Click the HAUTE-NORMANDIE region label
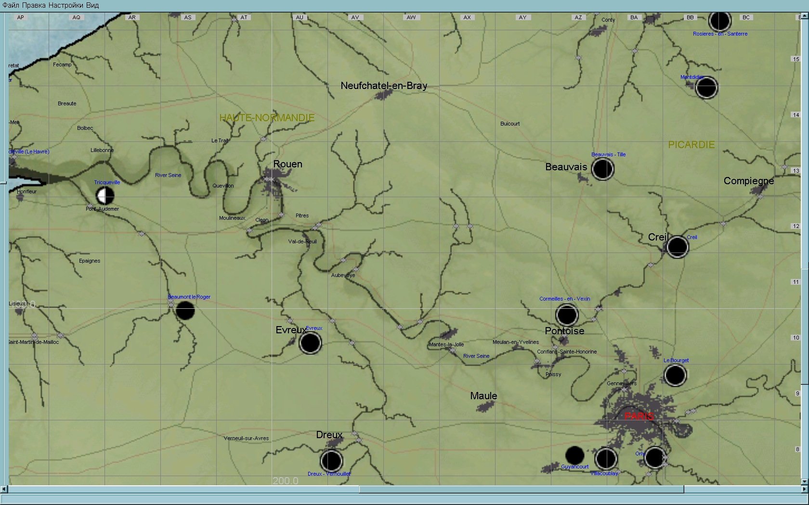This screenshot has height=505, width=809. (x=267, y=118)
